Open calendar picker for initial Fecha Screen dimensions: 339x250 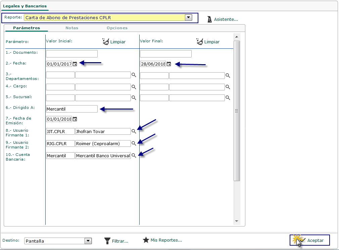(x=75, y=64)
